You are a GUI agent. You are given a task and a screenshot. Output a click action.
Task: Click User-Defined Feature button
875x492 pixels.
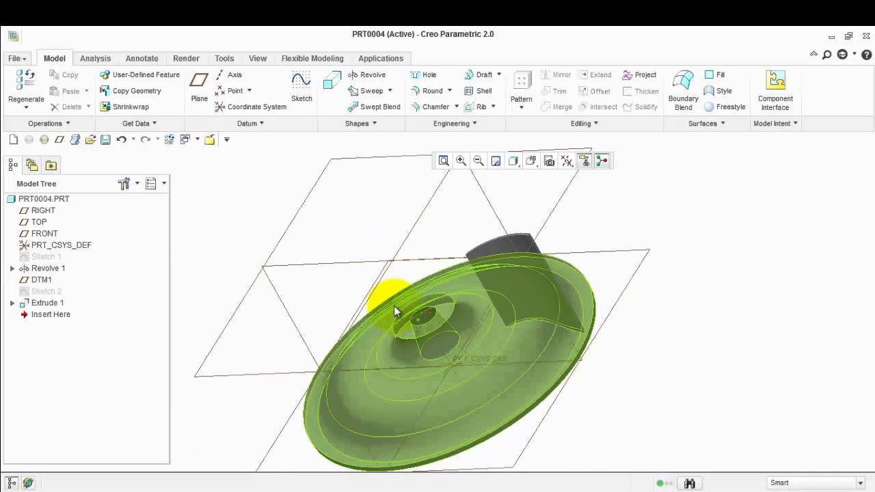coord(139,74)
